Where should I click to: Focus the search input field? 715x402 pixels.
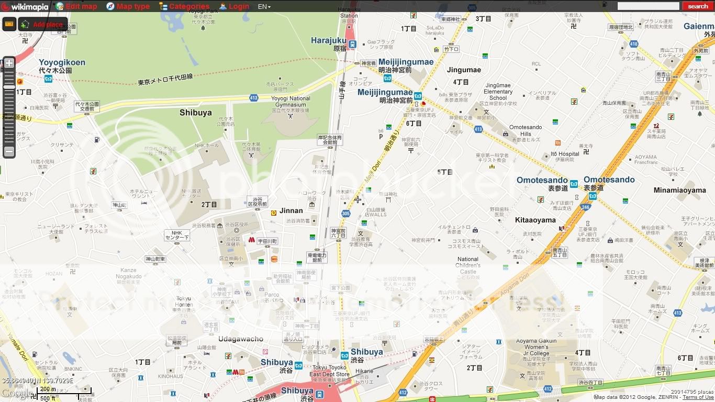[648, 6]
